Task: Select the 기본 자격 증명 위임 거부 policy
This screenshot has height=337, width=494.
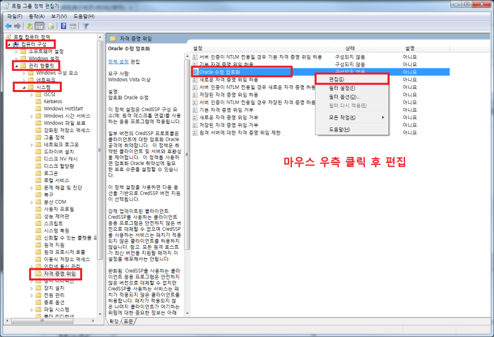Action: (226, 110)
